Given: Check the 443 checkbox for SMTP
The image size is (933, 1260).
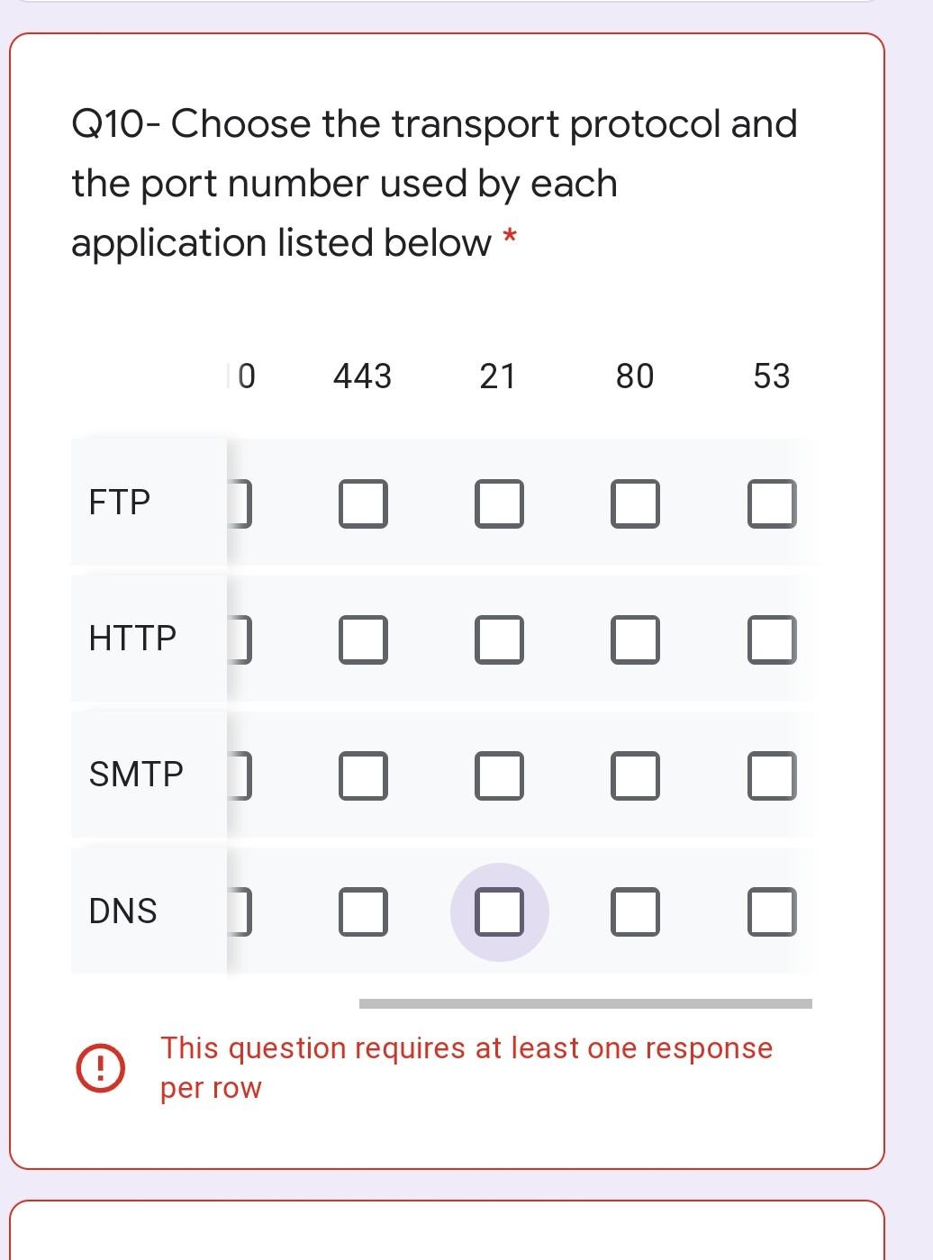Looking at the screenshot, I should pyautogui.click(x=364, y=775).
